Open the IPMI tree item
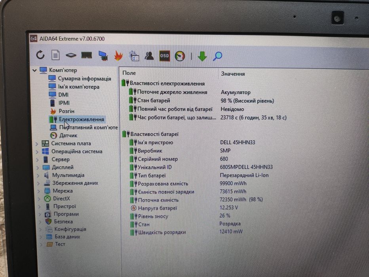The height and width of the screenshot is (277, 369). tap(59, 103)
